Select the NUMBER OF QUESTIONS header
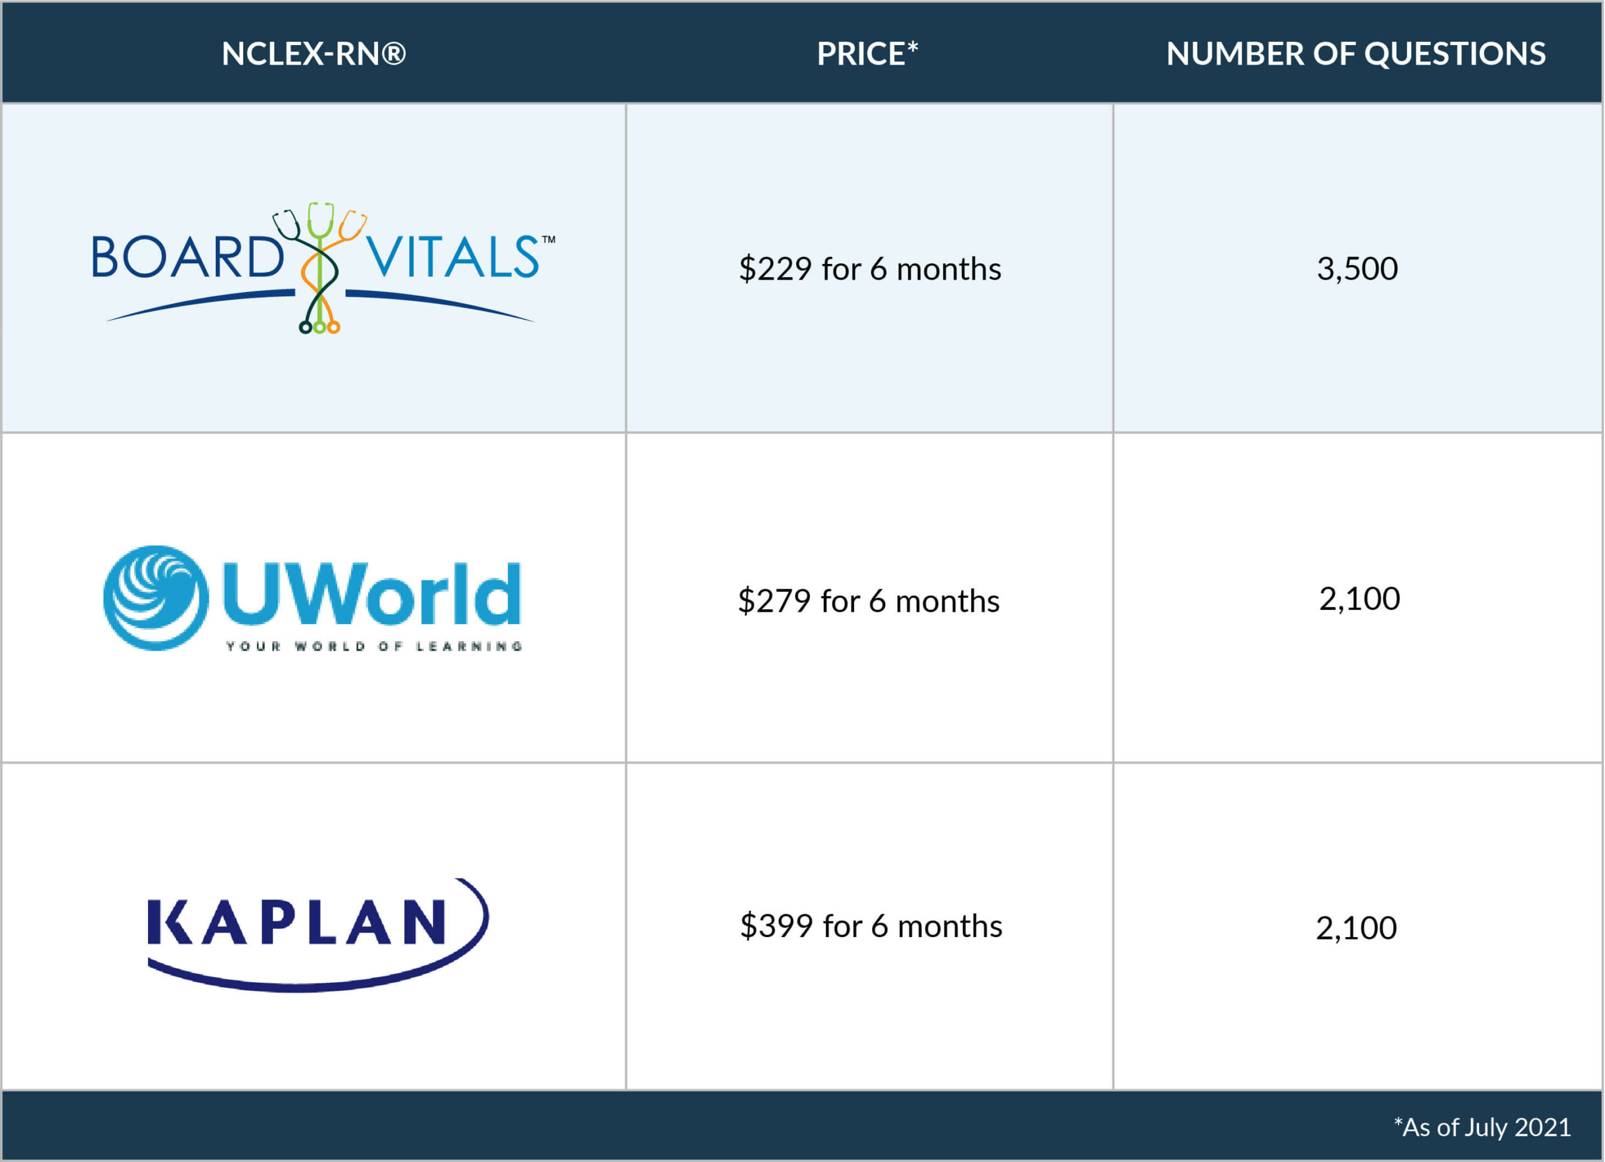This screenshot has width=1605, height=1162. pyautogui.click(x=1356, y=54)
